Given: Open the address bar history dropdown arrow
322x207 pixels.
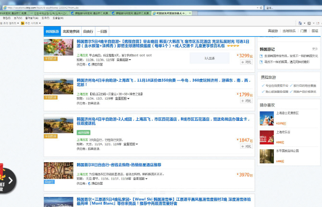Looking at the screenshot, I should pos(258,8).
